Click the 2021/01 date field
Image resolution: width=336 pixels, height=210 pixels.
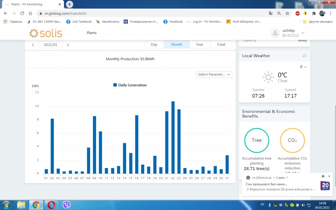click(x=50, y=45)
